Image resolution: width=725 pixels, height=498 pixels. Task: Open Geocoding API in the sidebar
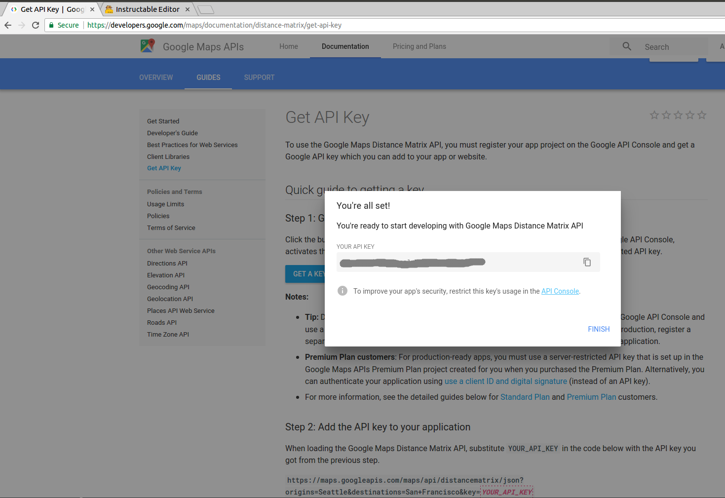tap(168, 287)
